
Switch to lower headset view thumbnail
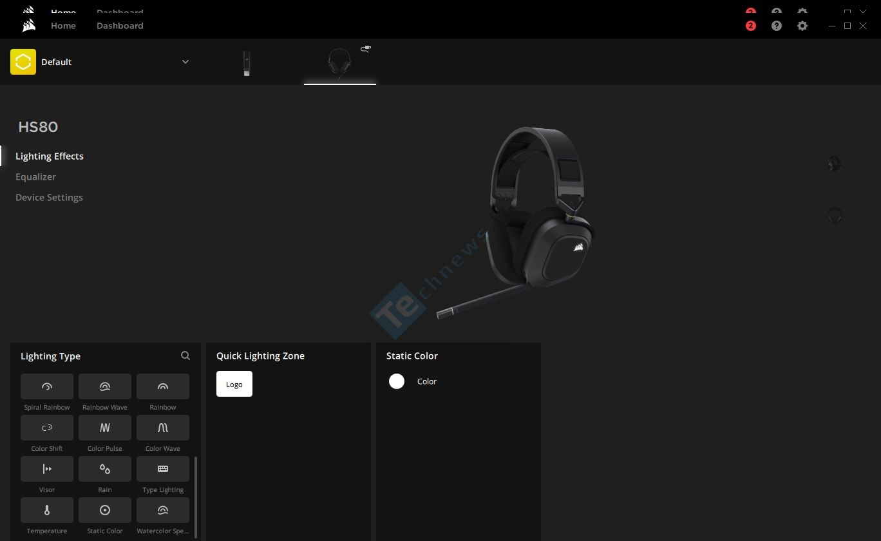pyautogui.click(x=835, y=215)
